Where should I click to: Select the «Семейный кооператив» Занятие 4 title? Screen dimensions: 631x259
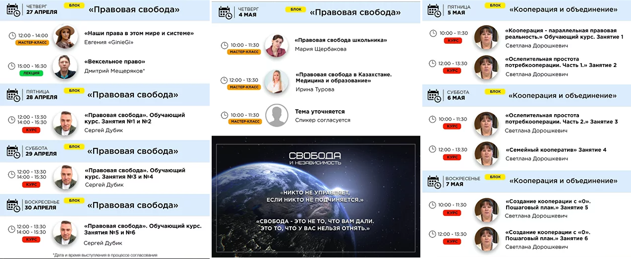(556, 150)
